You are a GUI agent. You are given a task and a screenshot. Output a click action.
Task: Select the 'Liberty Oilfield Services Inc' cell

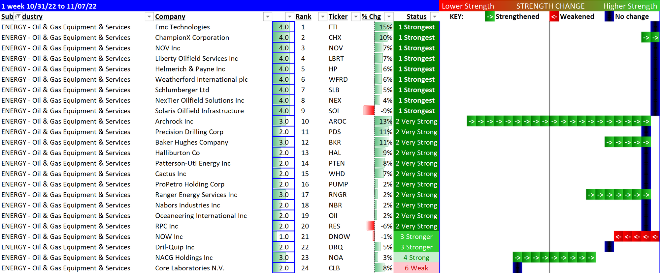(196, 59)
